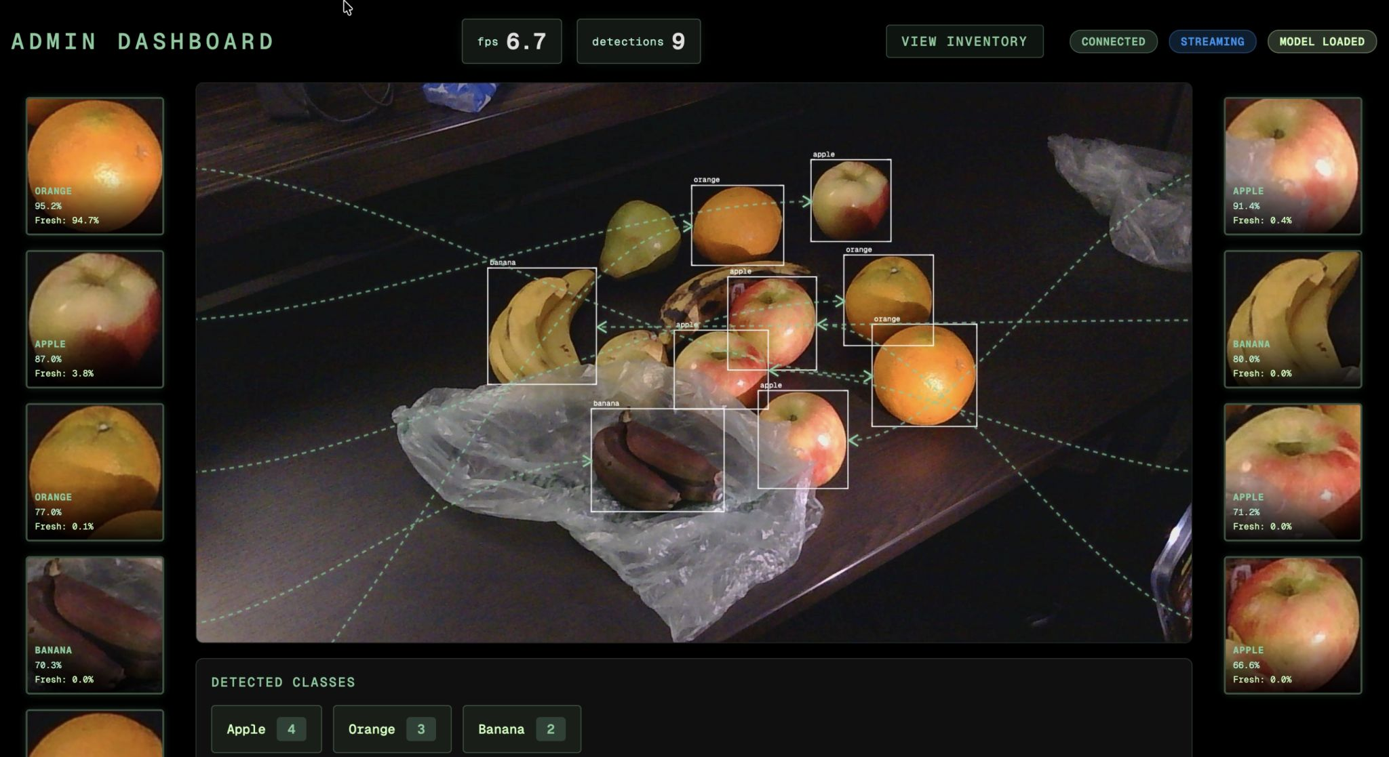Select the Apple class chip
Viewport: 1389px width, 757px height.
click(266, 729)
